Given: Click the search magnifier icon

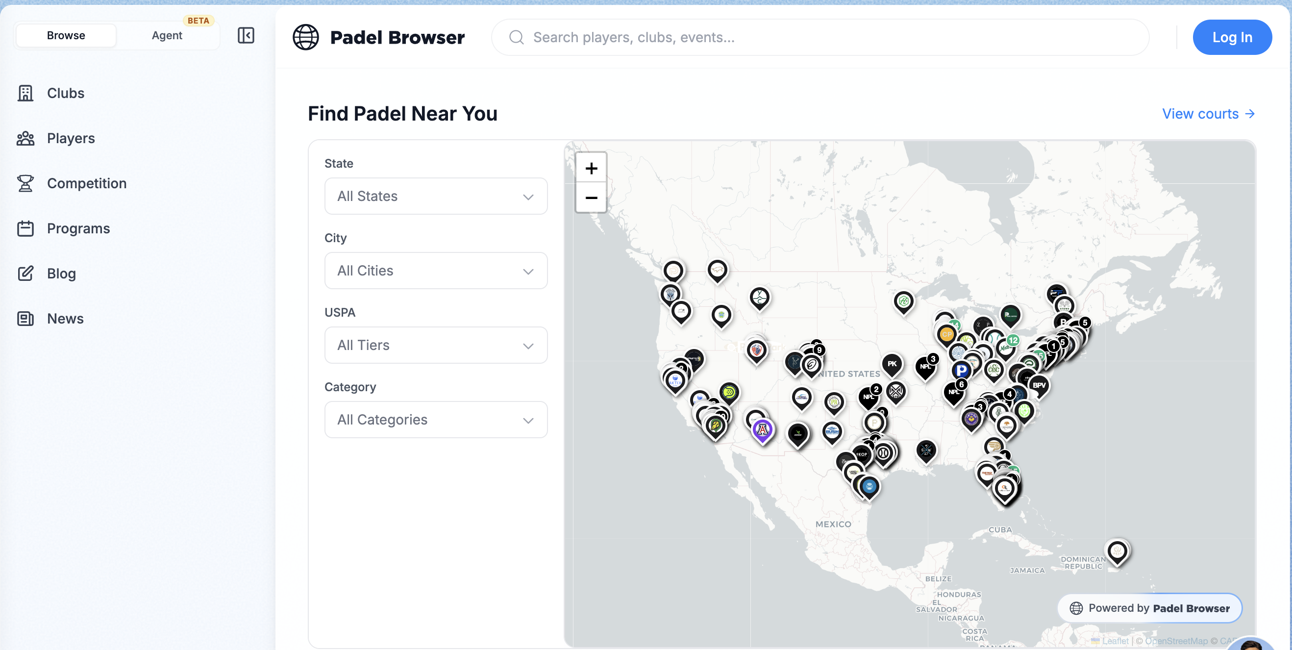Looking at the screenshot, I should click(516, 37).
